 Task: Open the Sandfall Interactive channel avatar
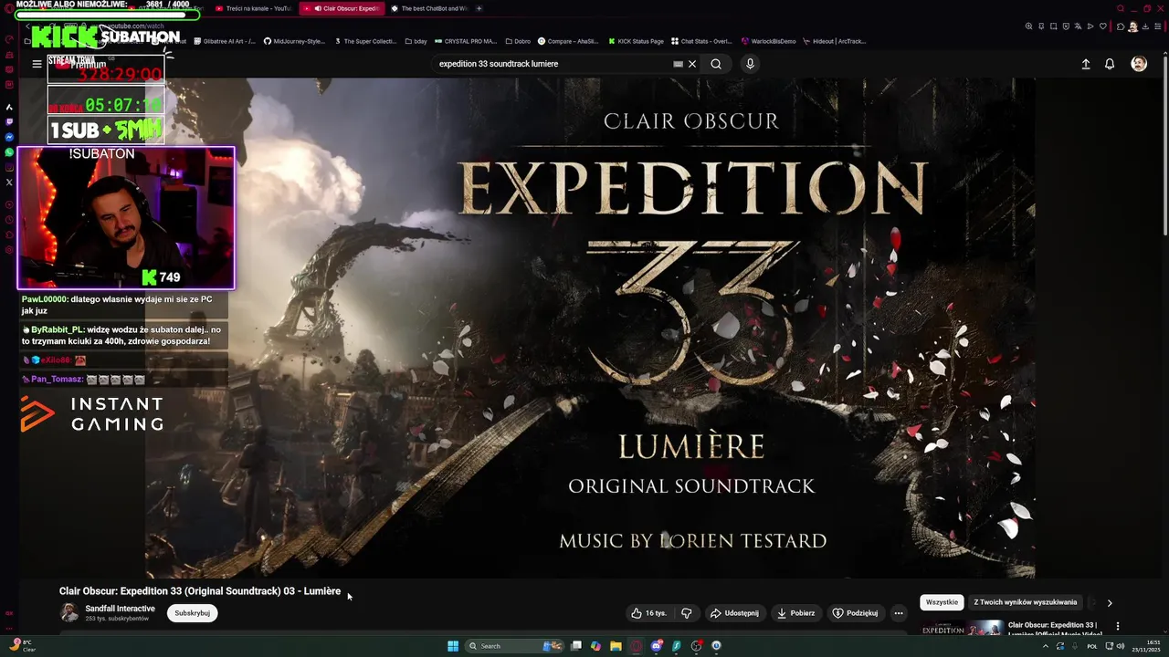point(69,613)
